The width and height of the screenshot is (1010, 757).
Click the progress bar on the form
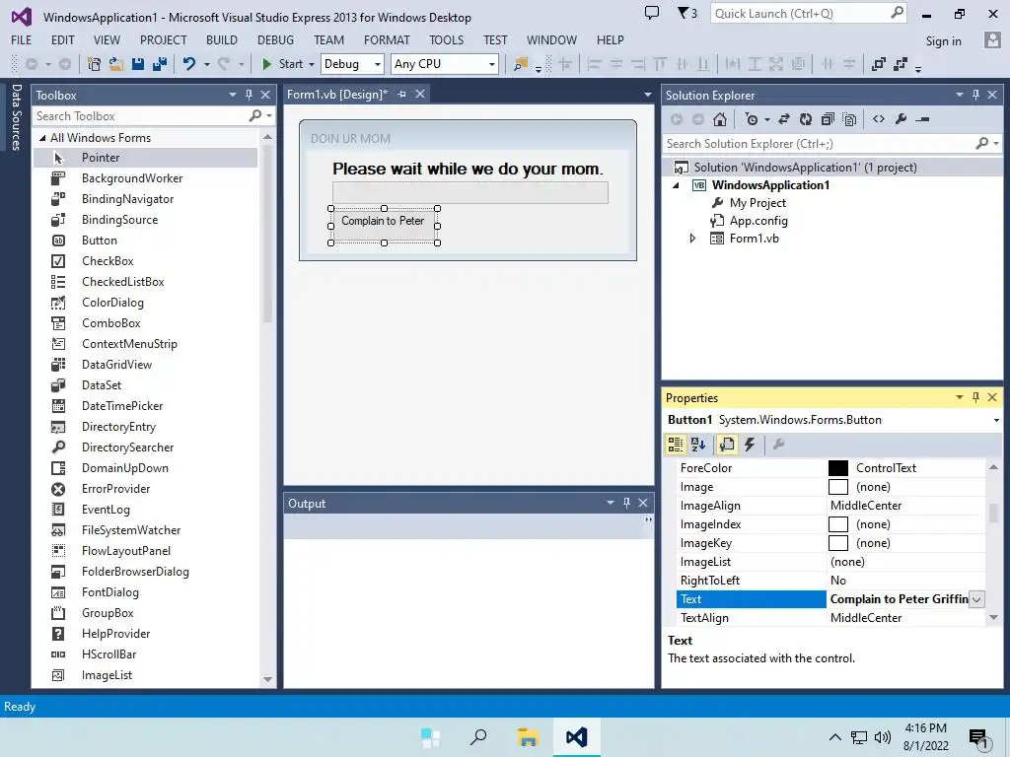coord(470,192)
